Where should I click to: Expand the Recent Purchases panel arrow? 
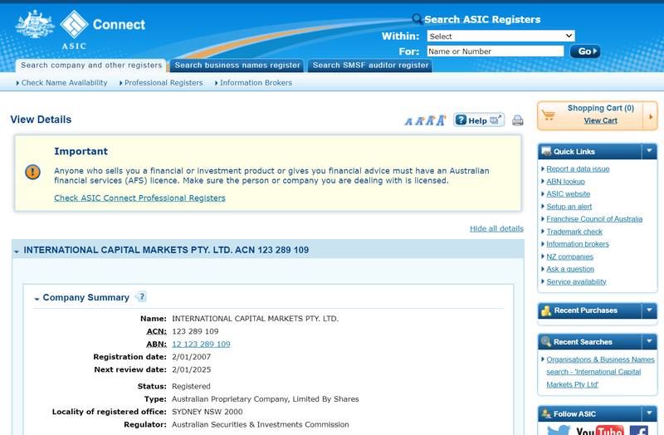[649, 310]
